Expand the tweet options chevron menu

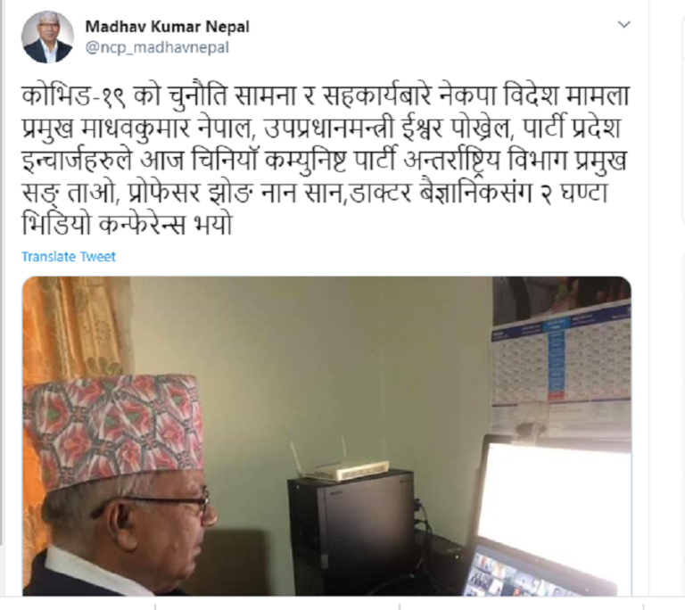(x=623, y=24)
